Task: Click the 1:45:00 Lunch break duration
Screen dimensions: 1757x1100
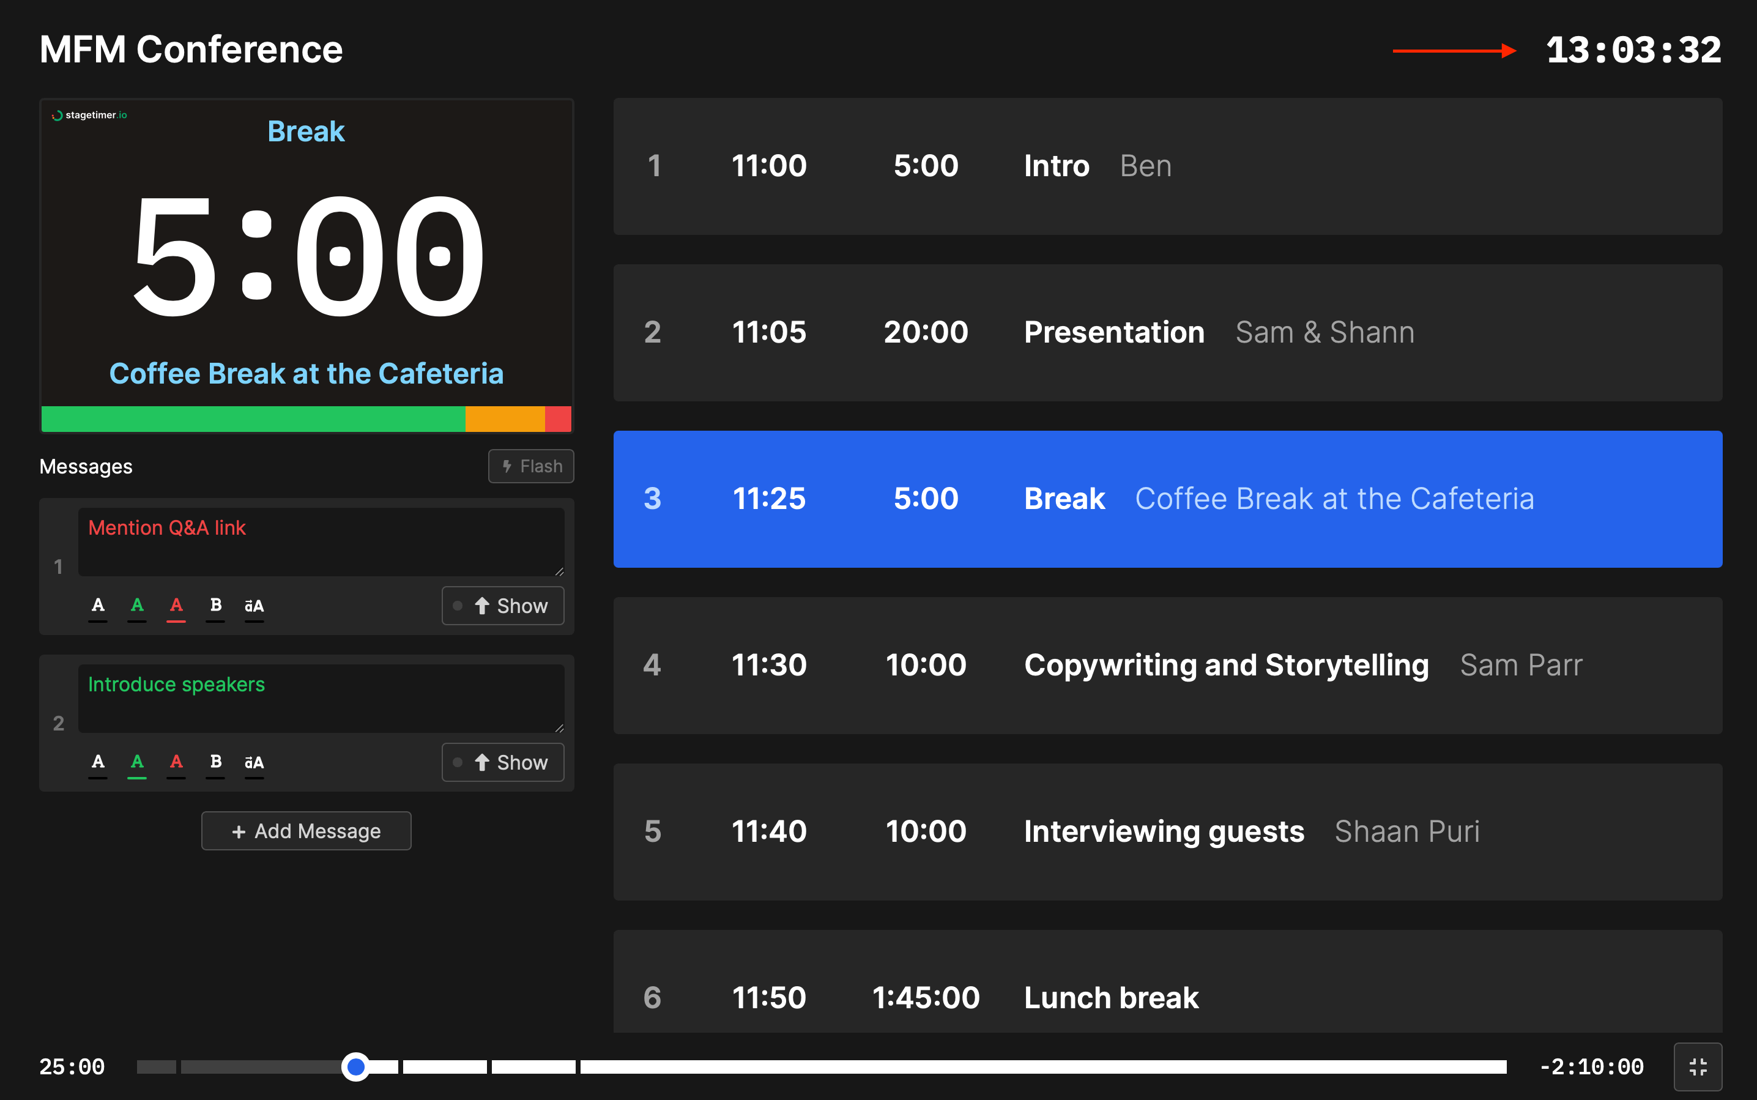Action: coord(926,997)
